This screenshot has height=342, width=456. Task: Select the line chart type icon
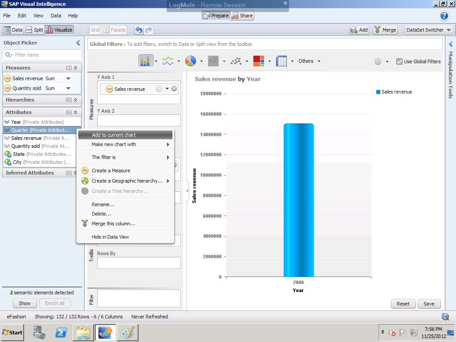coord(168,61)
